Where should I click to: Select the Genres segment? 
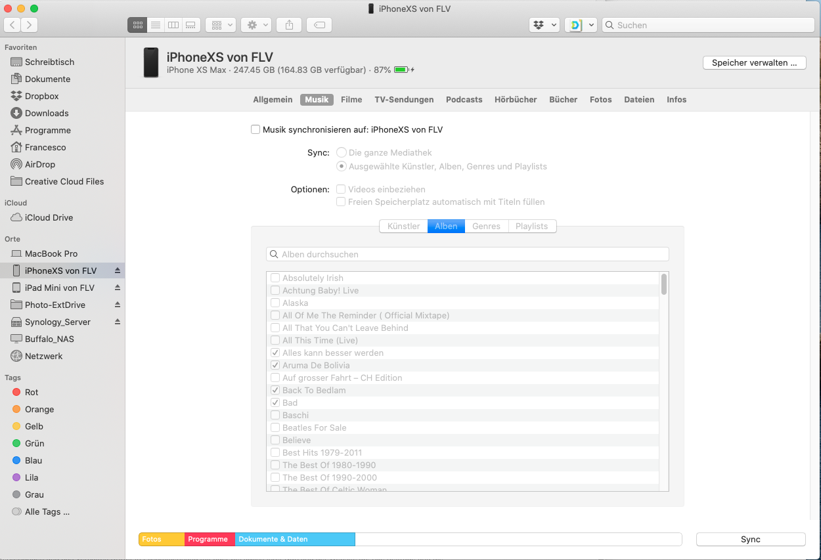click(x=486, y=226)
